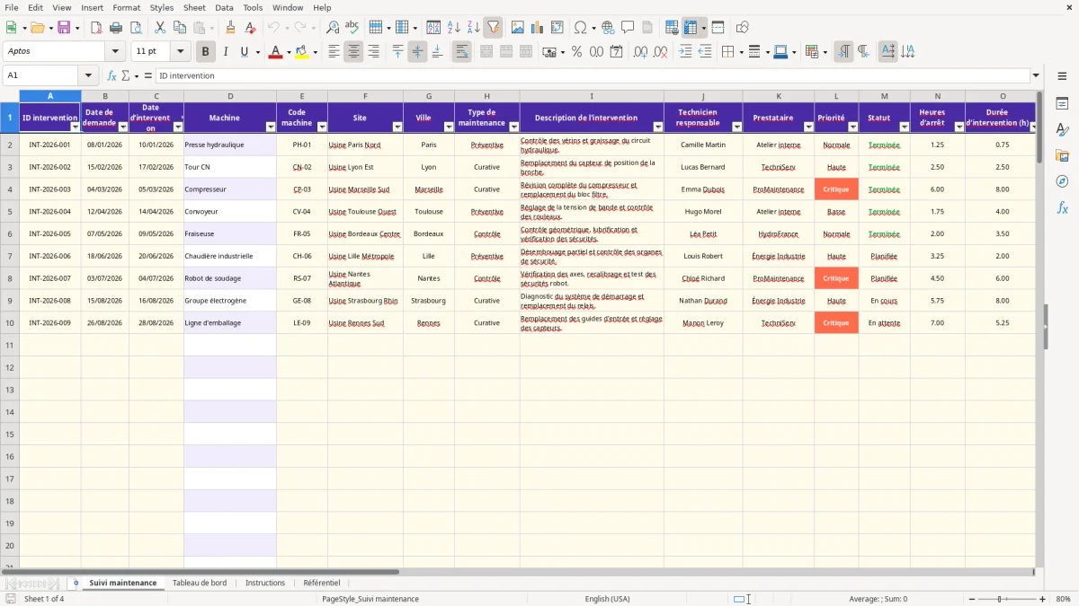Click the Add Decimal Place icon
This screenshot has width=1079, height=606.
641,52
